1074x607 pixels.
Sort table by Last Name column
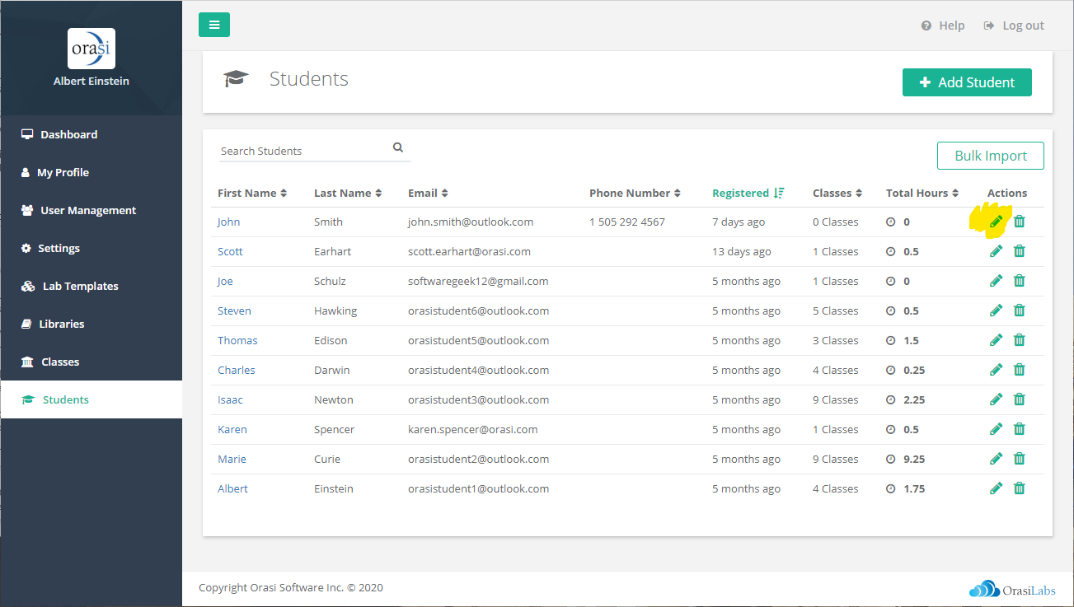pyautogui.click(x=348, y=193)
